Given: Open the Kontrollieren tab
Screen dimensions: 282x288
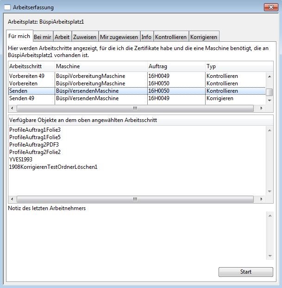Looking at the screenshot, I should [170, 37].
